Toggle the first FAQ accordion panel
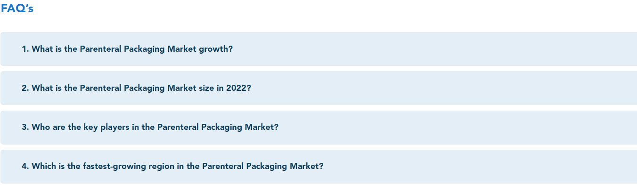The height and width of the screenshot is (185, 637). (x=318, y=49)
